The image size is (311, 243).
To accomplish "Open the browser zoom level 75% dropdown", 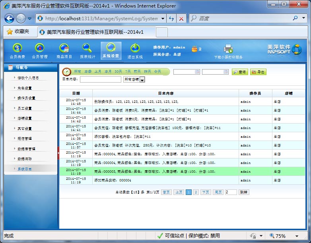I will coord(297,236).
